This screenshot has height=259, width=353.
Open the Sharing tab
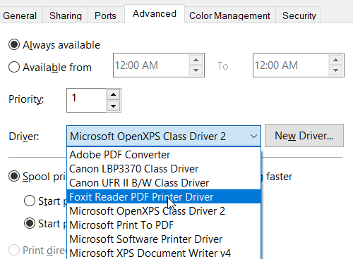pyautogui.click(x=66, y=15)
